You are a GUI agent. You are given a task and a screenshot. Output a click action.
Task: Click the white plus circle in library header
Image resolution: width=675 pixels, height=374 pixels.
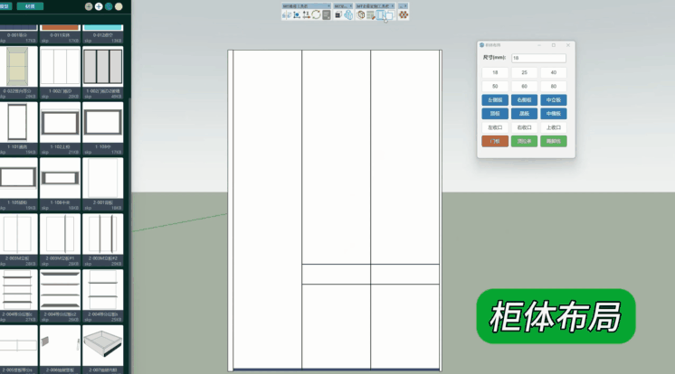pyautogui.click(x=99, y=6)
